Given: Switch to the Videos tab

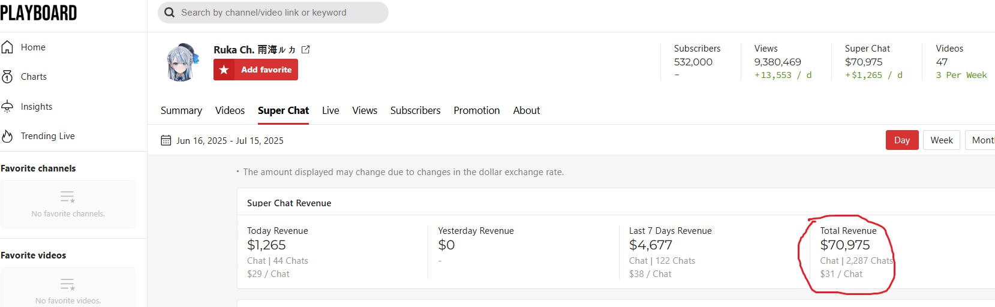Looking at the screenshot, I should (230, 110).
